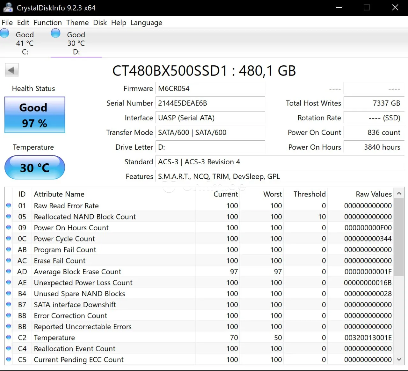The height and width of the screenshot is (371, 408).
Task: Click the Health Status label
Action: point(33,89)
